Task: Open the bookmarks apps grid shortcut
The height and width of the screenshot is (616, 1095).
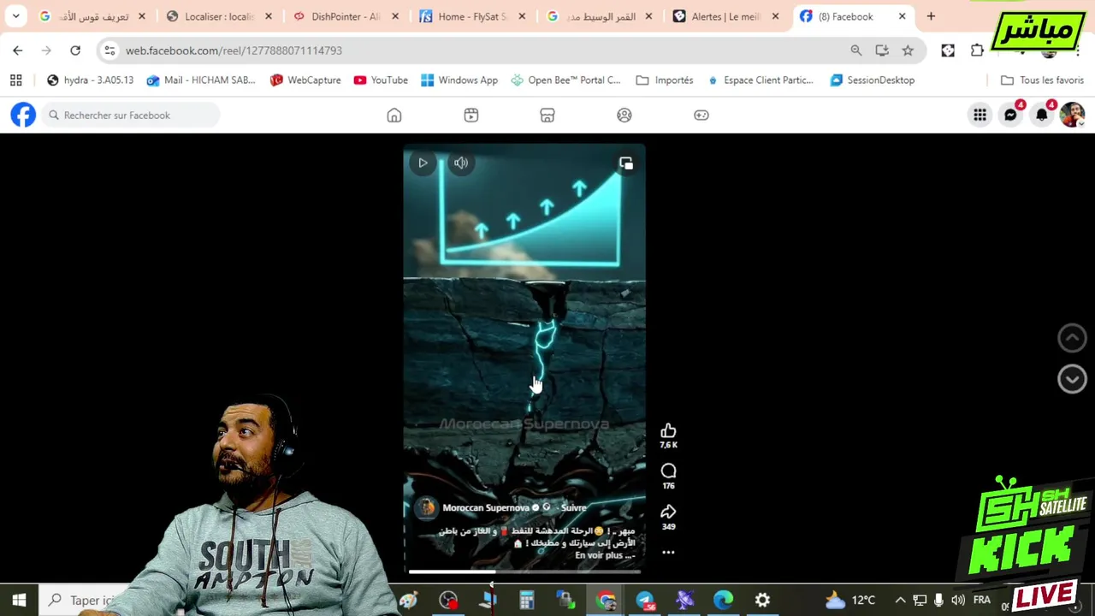Action: coord(15,80)
